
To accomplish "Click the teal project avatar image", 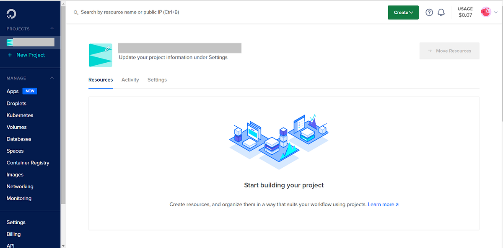I will [x=100, y=55].
